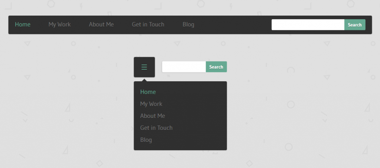Viewport: 380px width, 168px height.
Task: Click empty area right of dropdown Home
Action: 191,92
